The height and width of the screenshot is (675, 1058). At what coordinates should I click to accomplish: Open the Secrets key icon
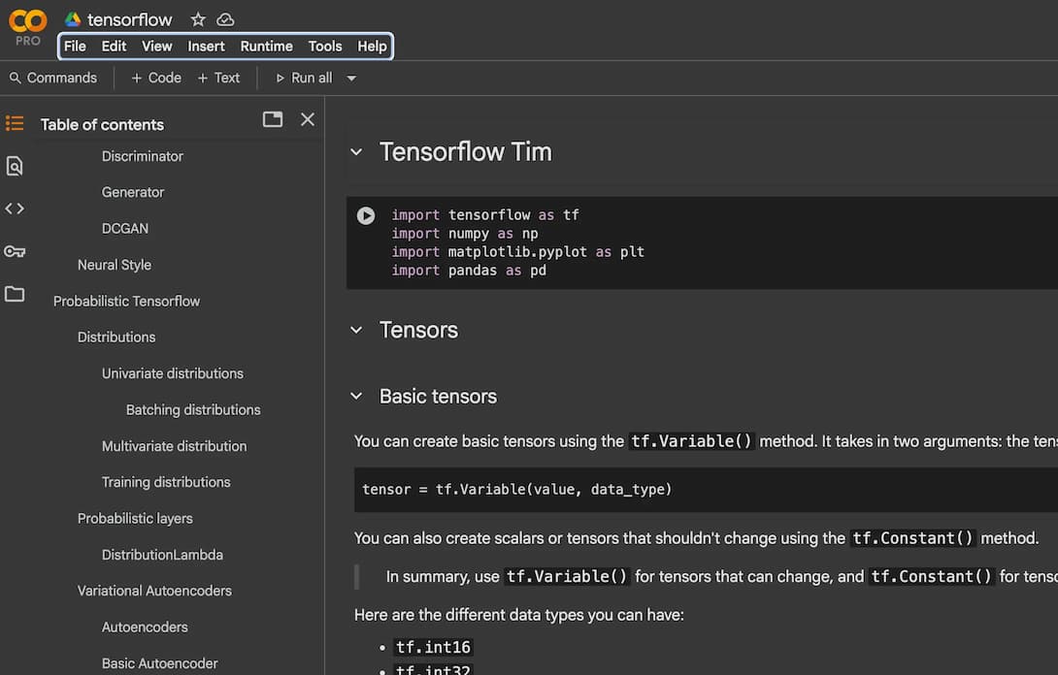[15, 251]
